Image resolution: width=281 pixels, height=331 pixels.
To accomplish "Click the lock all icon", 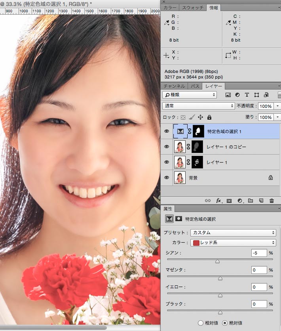I will (x=209, y=117).
